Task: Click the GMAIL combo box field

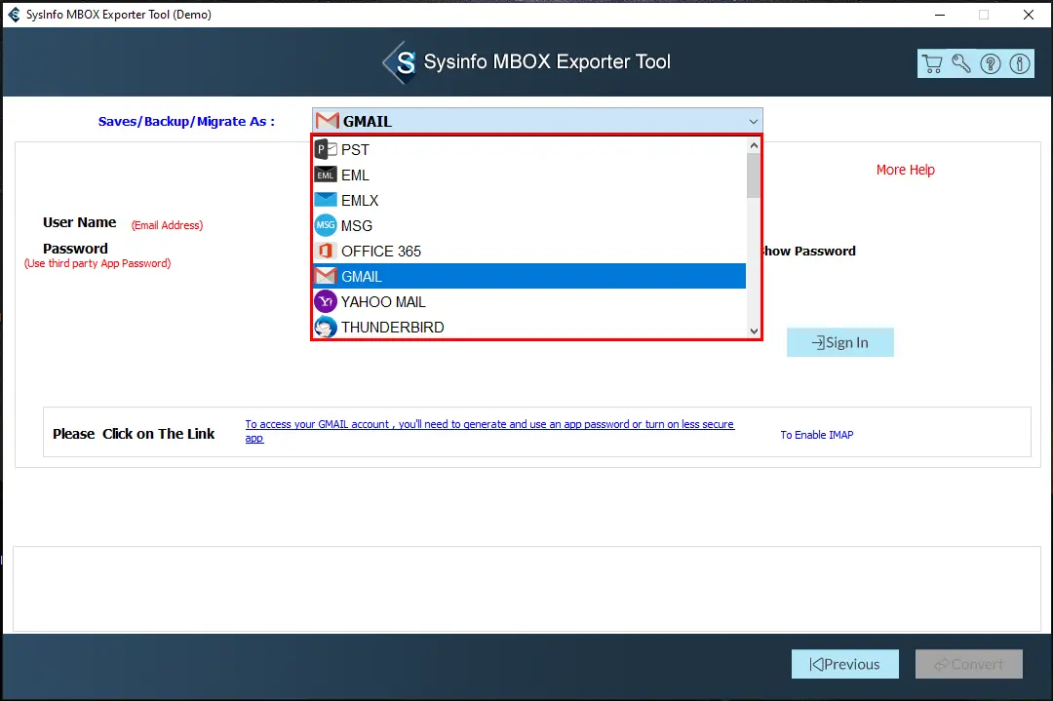Action: tap(537, 121)
